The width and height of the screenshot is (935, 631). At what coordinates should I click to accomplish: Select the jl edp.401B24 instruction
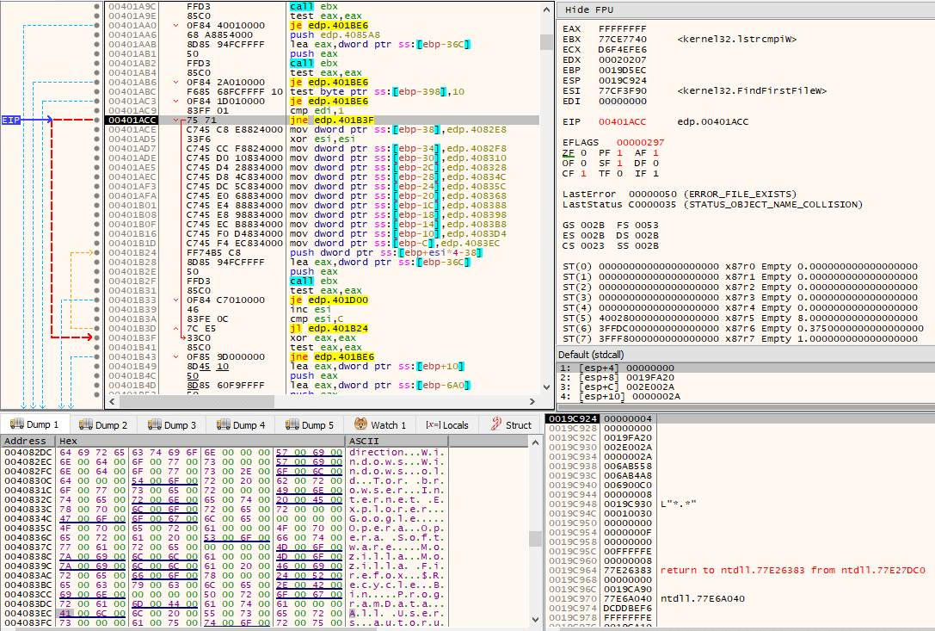pos(329,328)
